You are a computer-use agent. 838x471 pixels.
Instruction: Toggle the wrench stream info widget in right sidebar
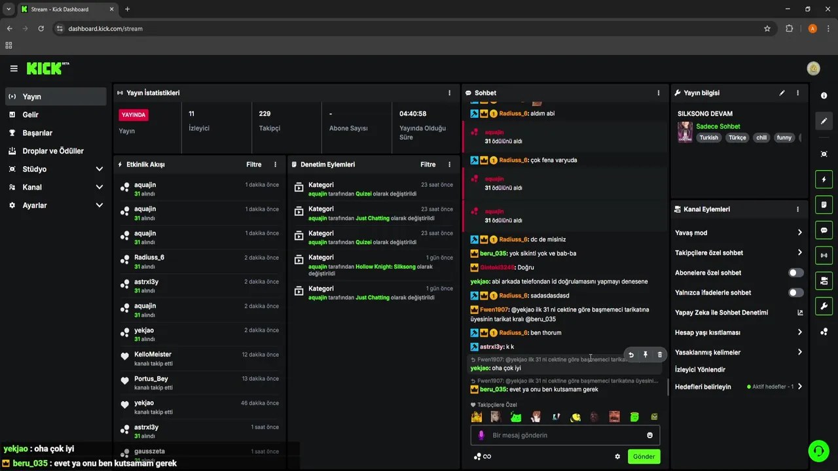point(824,306)
